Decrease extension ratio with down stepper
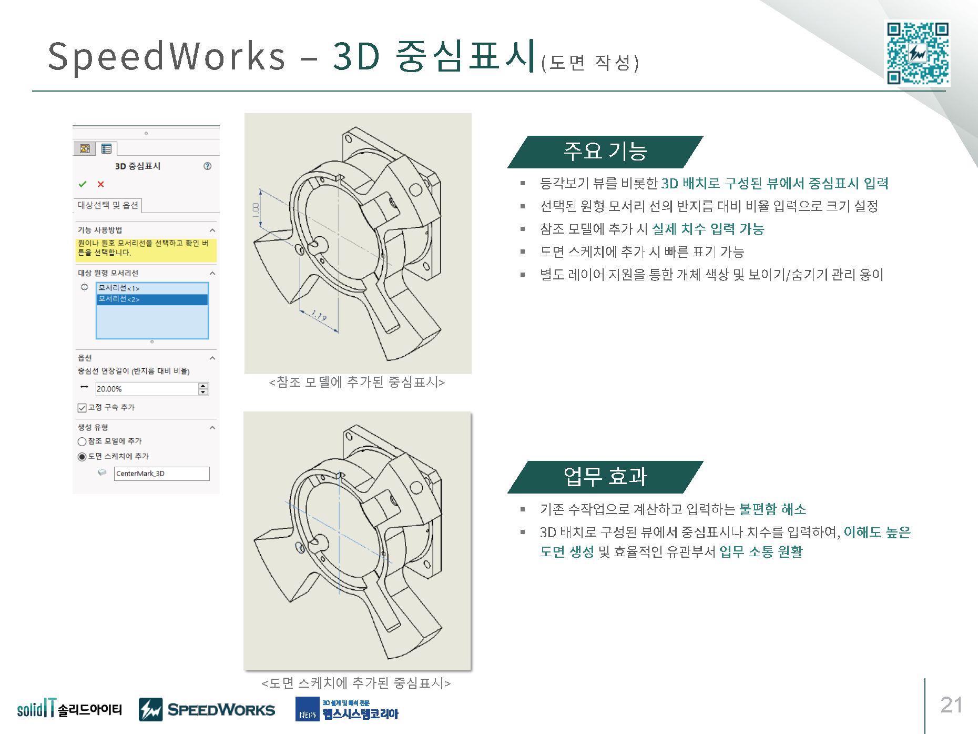 (x=203, y=392)
